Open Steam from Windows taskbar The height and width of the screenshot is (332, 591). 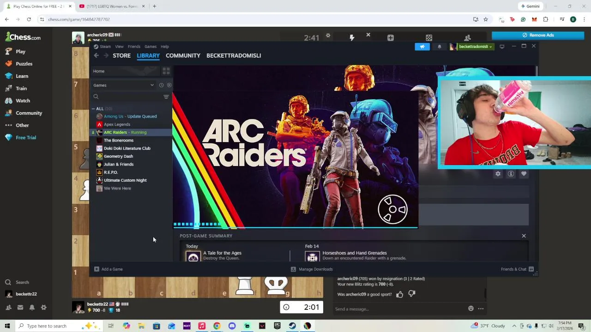(292, 326)
